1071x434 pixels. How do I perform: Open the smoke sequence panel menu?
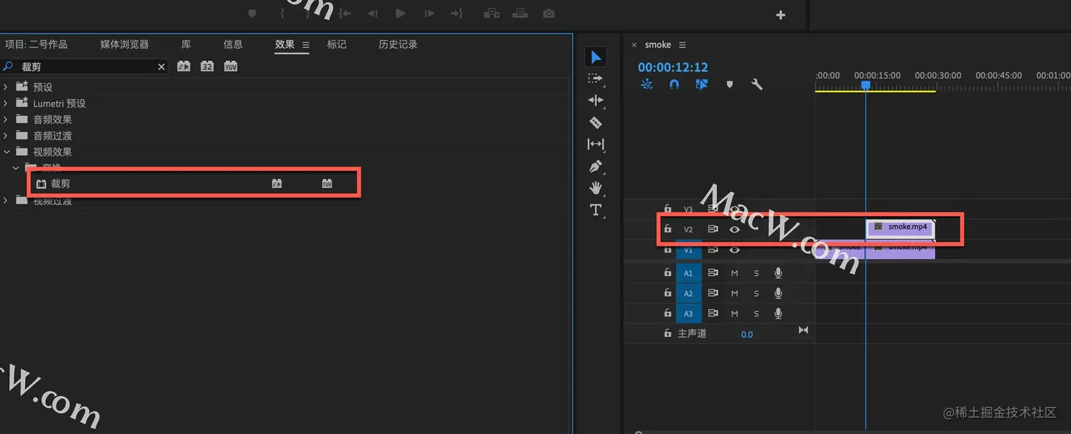[x=682, y=45]
